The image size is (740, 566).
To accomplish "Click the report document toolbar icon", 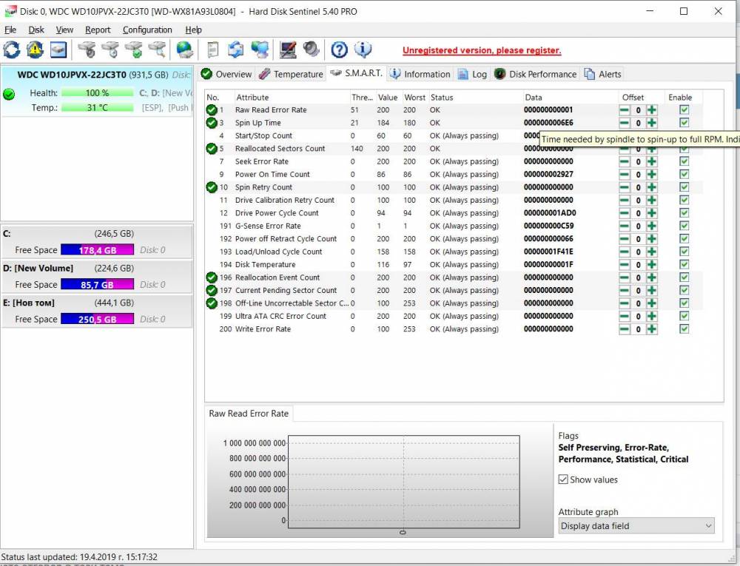I will tap(213, 50).
